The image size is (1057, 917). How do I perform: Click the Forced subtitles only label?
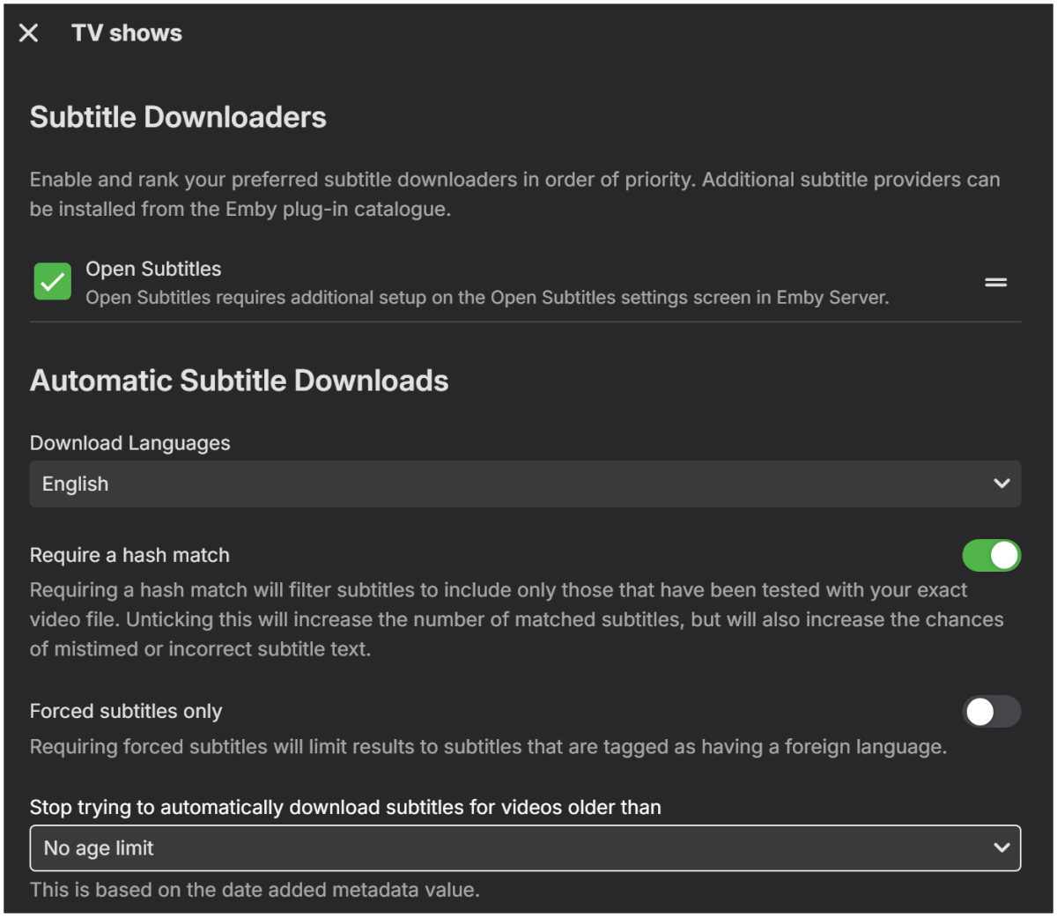click(x=126, y=711)
